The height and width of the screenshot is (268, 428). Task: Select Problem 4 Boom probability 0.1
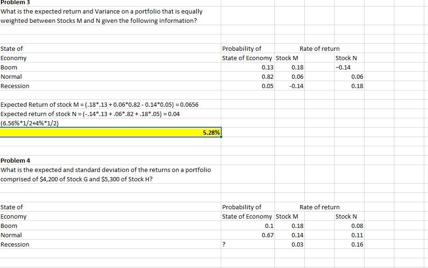(269, 226)
